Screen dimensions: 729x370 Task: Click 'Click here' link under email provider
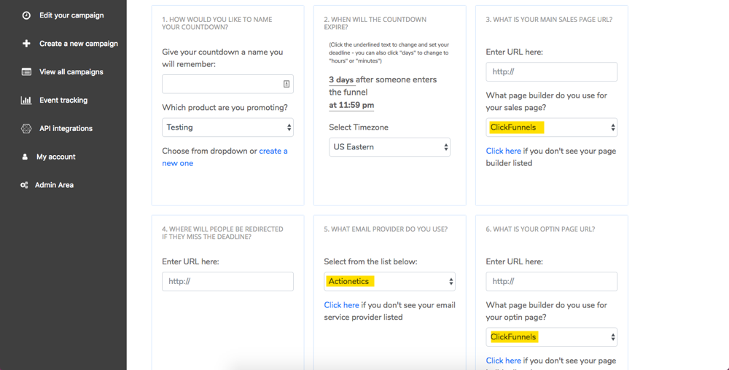(342, 305)
